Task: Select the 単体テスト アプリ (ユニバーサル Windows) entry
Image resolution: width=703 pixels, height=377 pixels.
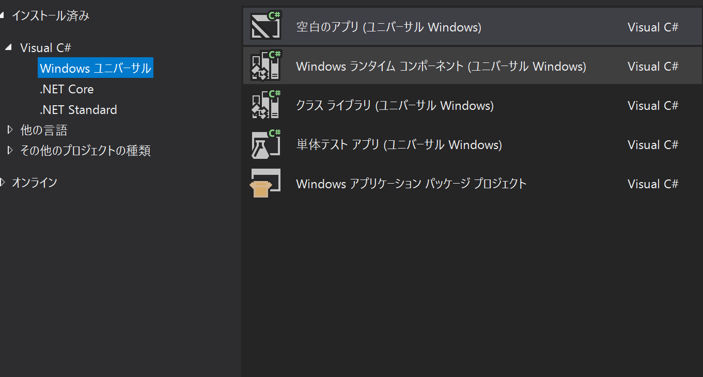Action: (x=399, y=145)
